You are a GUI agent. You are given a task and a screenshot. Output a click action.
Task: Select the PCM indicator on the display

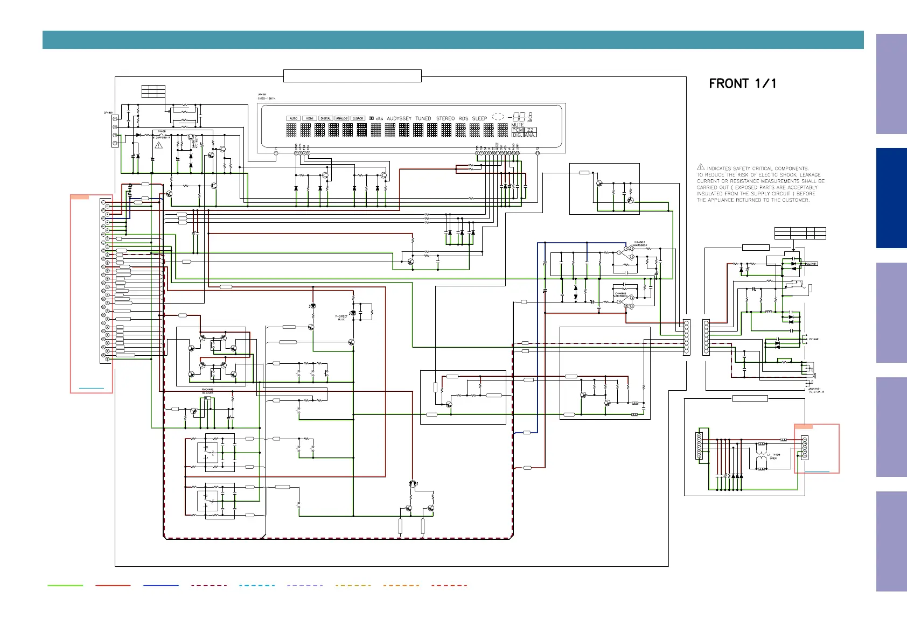[518, 130]
